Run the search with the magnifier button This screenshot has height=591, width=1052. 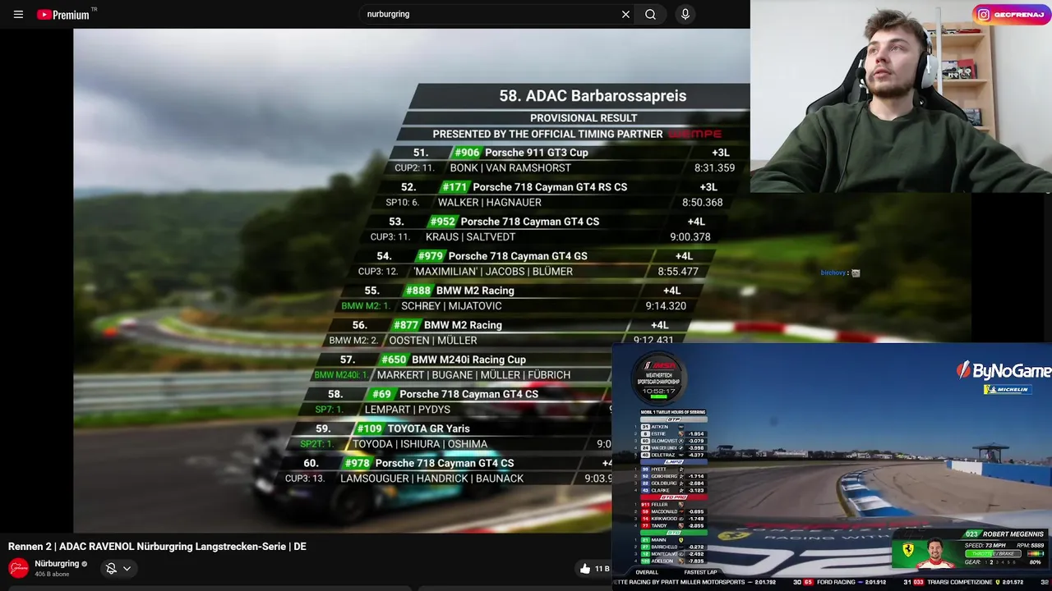pos(650,14)
